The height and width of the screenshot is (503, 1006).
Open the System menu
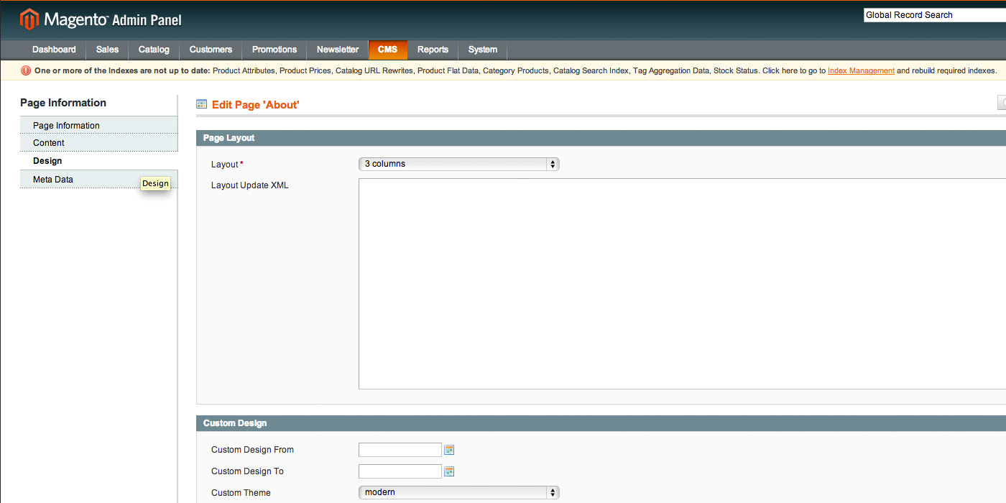[x=483, y=50]
